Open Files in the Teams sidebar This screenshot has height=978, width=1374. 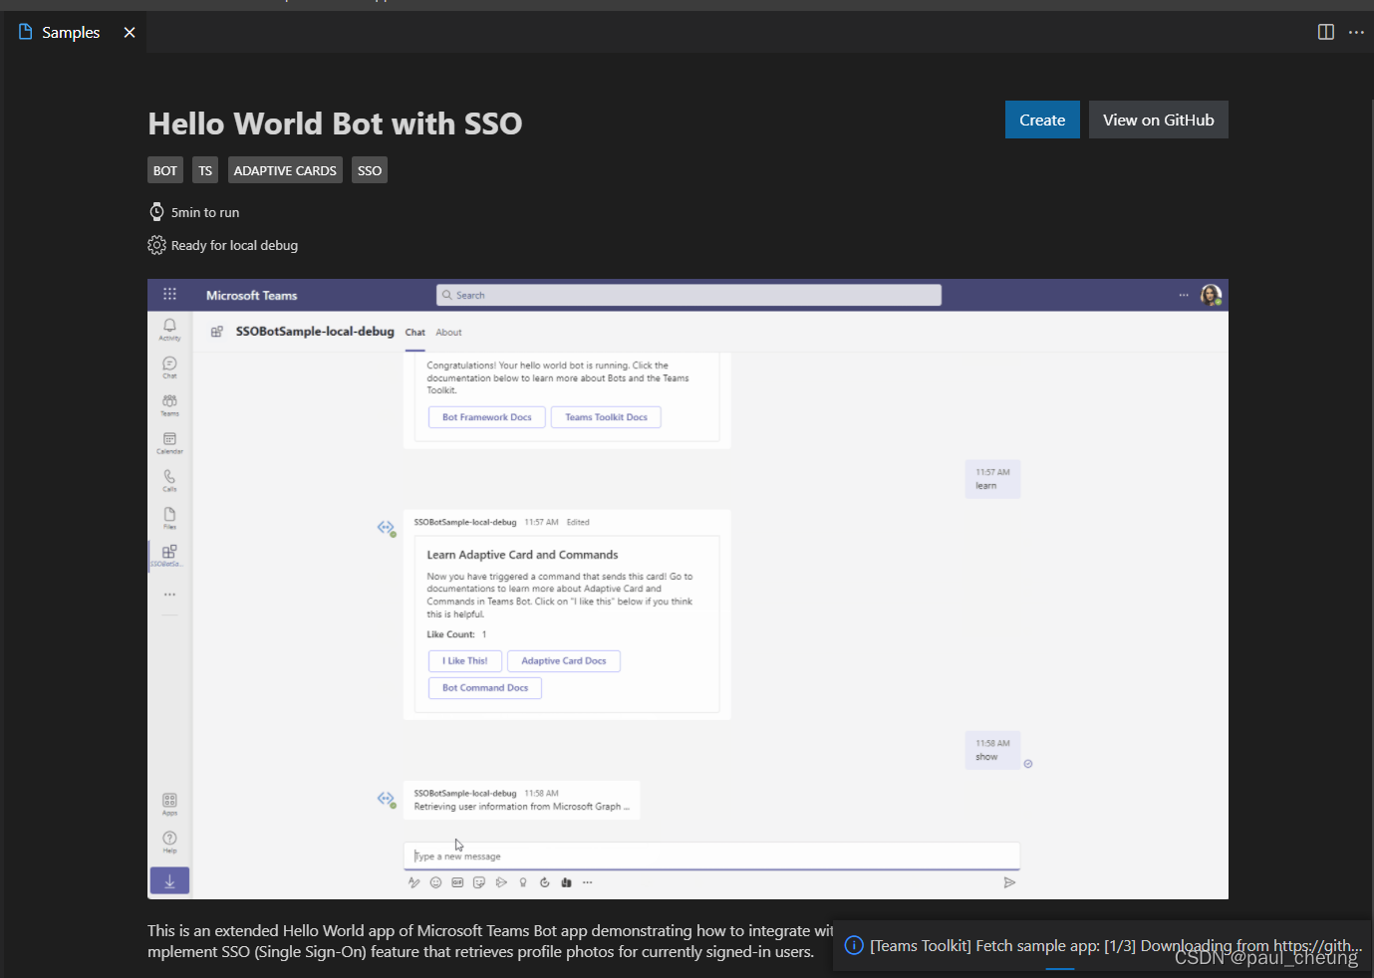point(169,518)
